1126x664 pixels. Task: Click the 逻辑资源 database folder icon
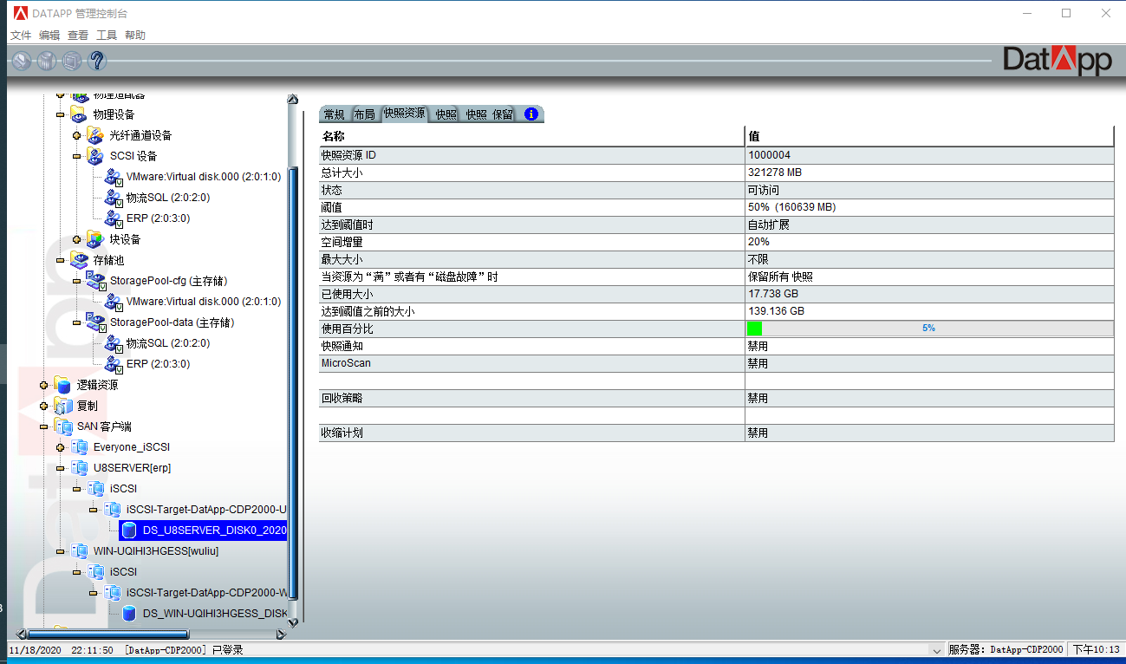coord(62,385)
